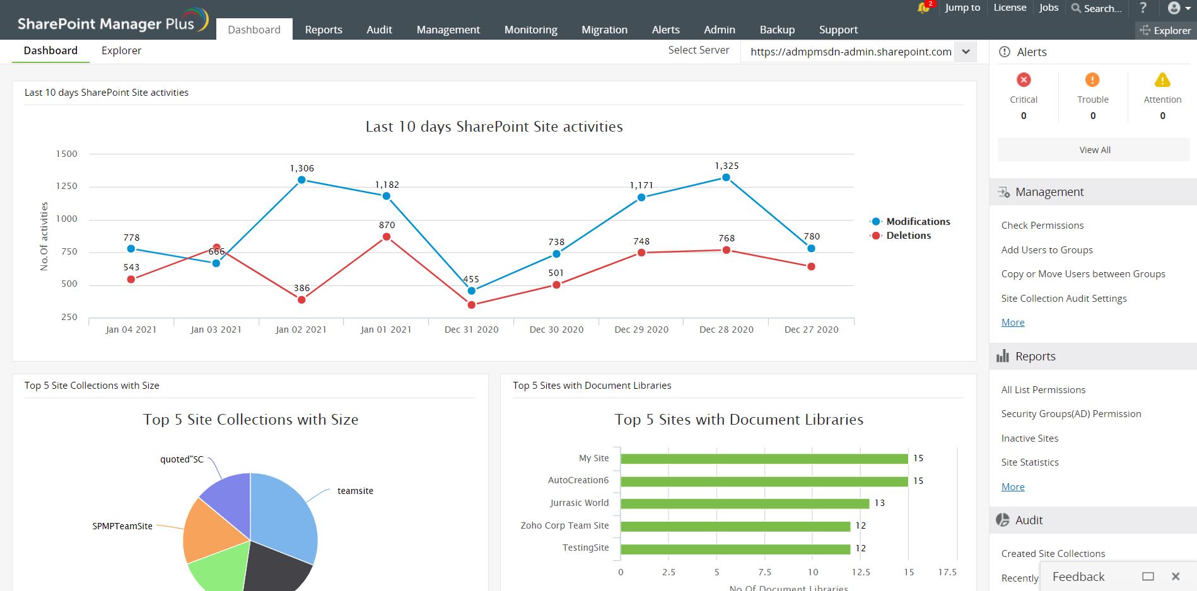Click the 455 Modifications point for Dec 31 2020
Viewport: 1197px width, 591px height.
click(472, 290)
